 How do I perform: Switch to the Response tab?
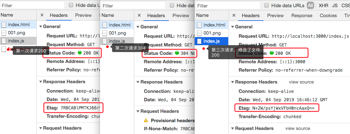(x=301, y=16)
